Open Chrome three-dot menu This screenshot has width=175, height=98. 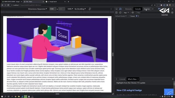[173, 5]
